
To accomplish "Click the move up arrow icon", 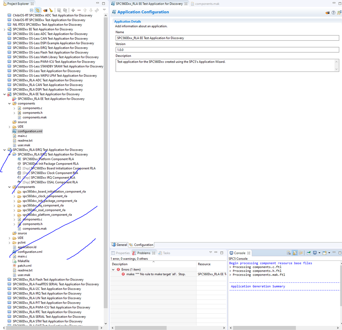I will (x=85, y=10).
